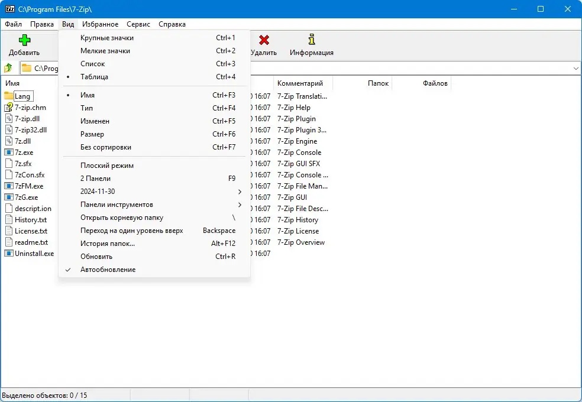Close the open Вид menu
Viewport: 582px width, 402px height.
click(x=68, y=24)
